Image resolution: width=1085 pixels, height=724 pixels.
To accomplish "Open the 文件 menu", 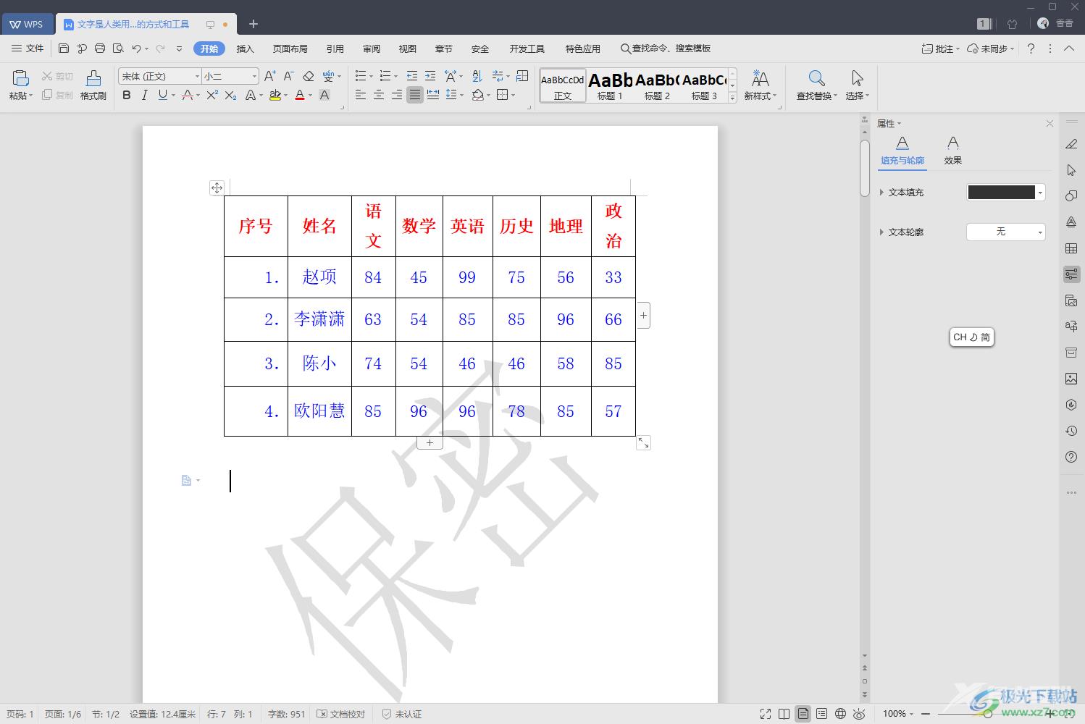I will coord(28,49).
